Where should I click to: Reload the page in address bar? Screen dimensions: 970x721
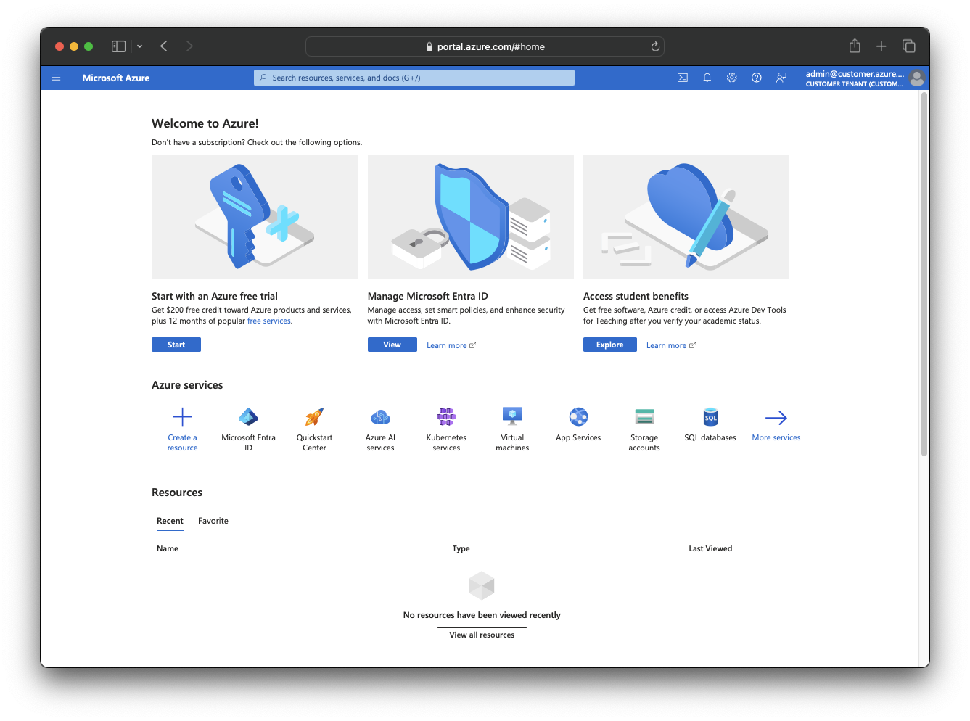tap(655, 46)
